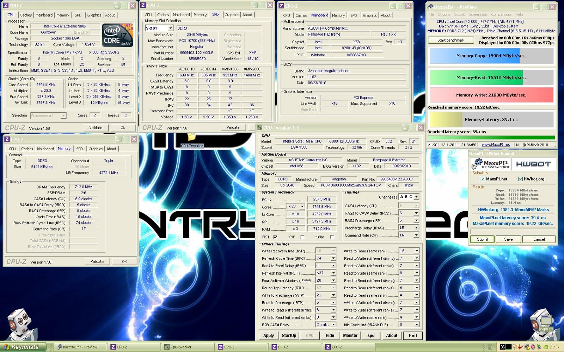This screenshot has width=564, height=352.
Task: Click the spd button in CPU-Tweaker
Action: point(371,335)
